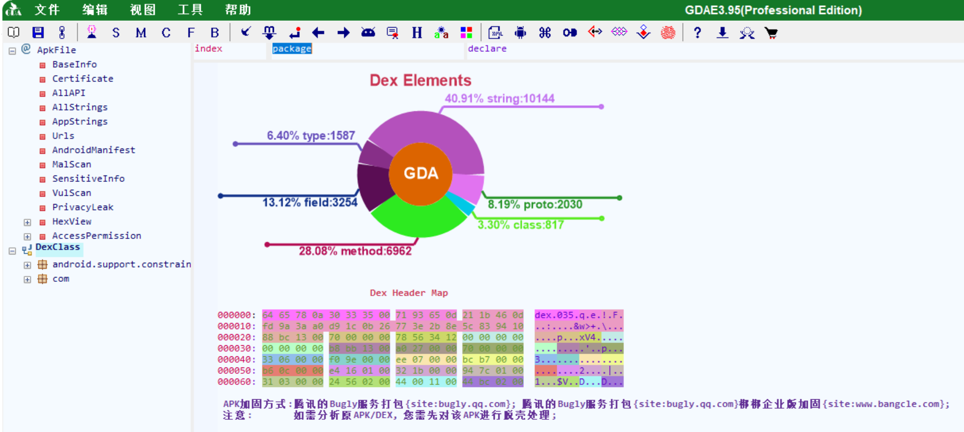964x432 pixels.
Task: Open the 工具 menu
Action: coord(190,10)
